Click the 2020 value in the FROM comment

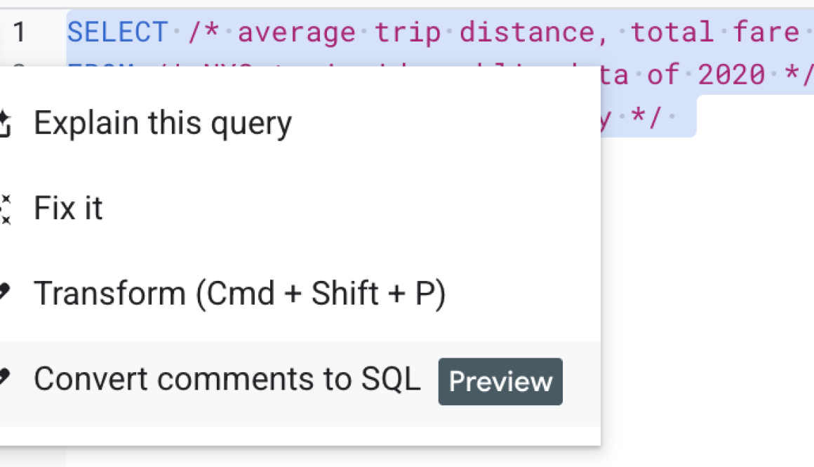pos(733,74)
